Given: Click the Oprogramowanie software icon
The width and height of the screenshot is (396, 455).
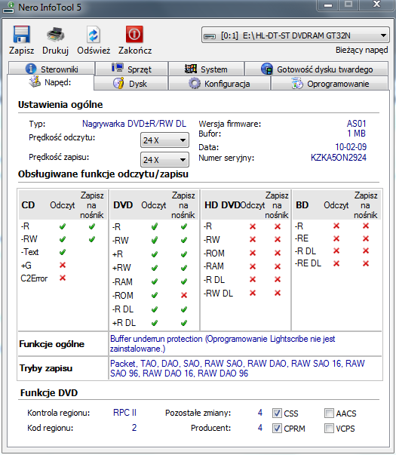Looking at the screenshot, I should (297, 84).
